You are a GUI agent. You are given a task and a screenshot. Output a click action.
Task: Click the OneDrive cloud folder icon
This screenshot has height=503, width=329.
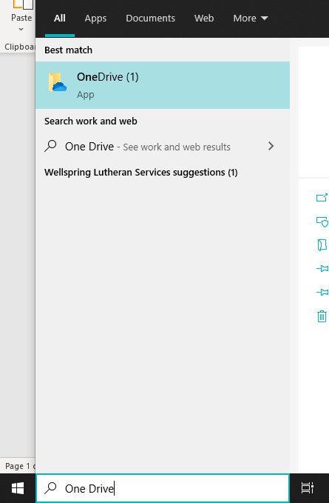pyautogui.click(x=58, y=83)
